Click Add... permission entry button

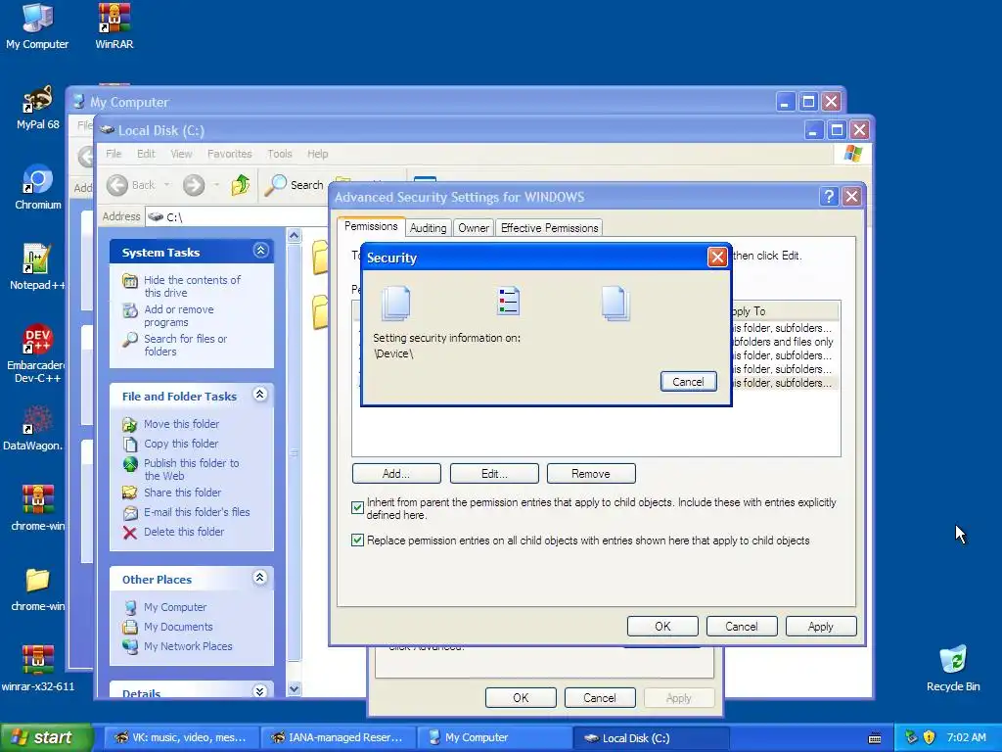(x=396, y=474)
